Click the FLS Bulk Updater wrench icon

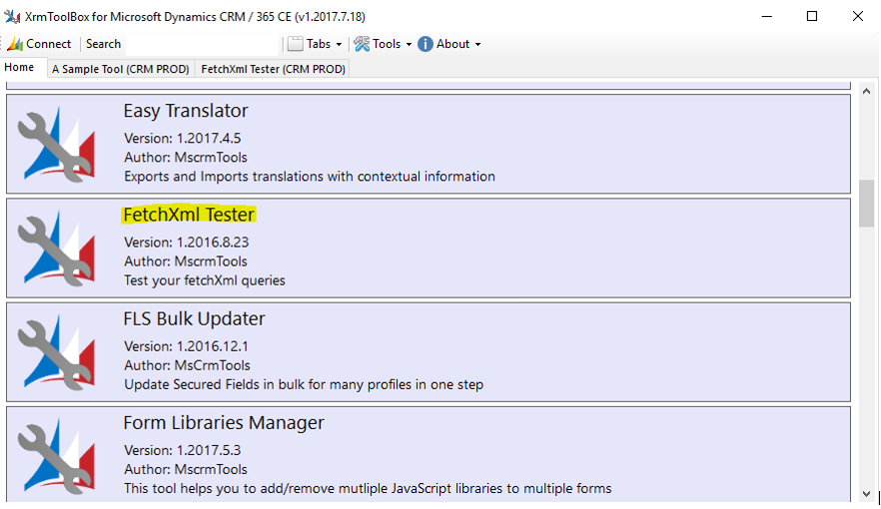[58, 351]
